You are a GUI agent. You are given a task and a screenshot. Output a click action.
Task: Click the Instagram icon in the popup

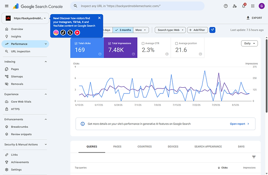point(56,32)
